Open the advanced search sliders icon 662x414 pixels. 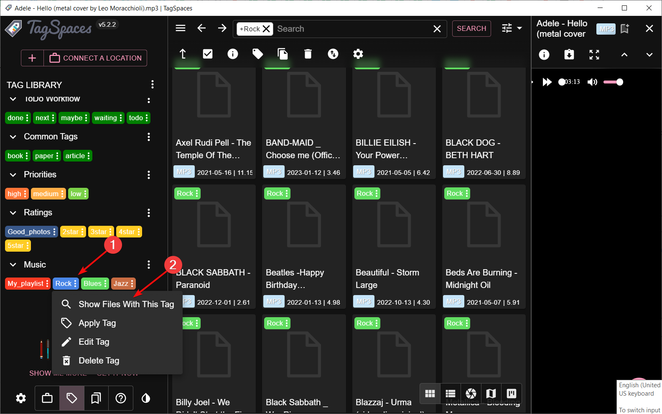click(507, 28)
